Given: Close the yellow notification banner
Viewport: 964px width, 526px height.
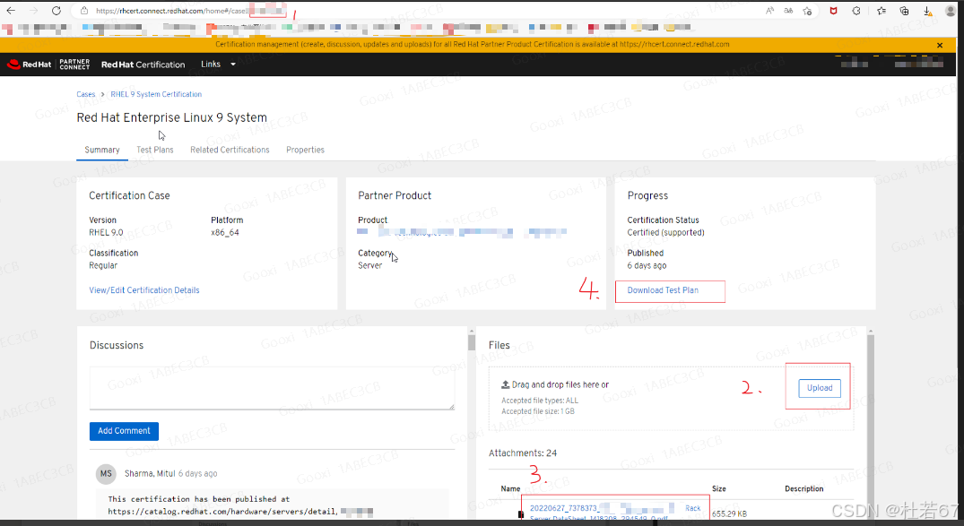Looking at the screenshot, I should click(940, 45).
